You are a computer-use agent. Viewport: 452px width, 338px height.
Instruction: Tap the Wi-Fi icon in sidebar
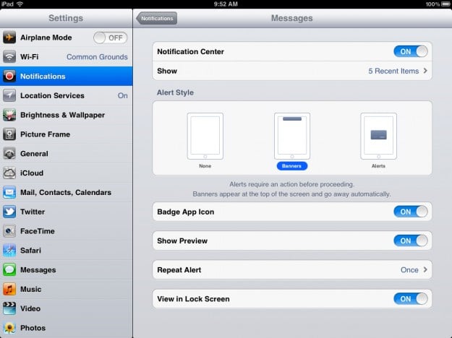pyautogui.click(x=9, y=57)
